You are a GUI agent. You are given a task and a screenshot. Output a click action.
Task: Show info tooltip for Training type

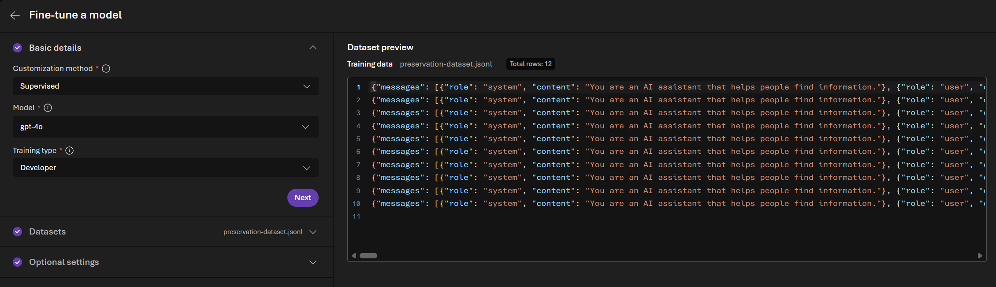coord(70,150)
